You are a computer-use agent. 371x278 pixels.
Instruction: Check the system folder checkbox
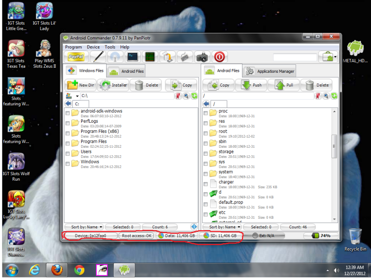coord(205,174)
